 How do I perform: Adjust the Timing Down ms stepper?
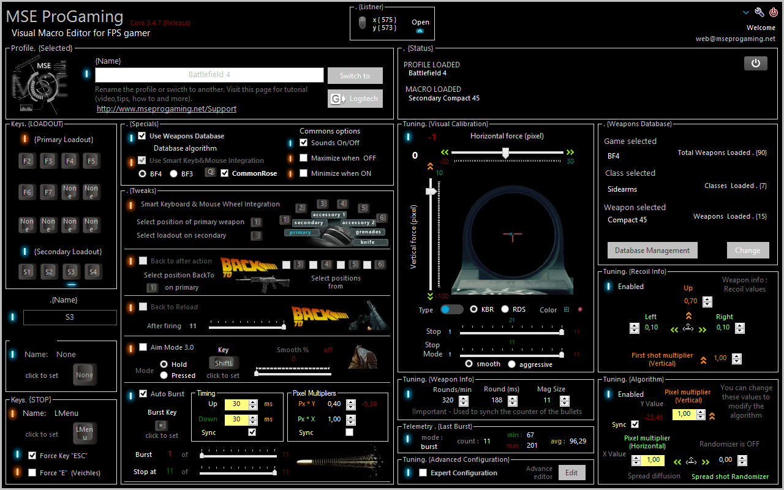coord(252,420)
